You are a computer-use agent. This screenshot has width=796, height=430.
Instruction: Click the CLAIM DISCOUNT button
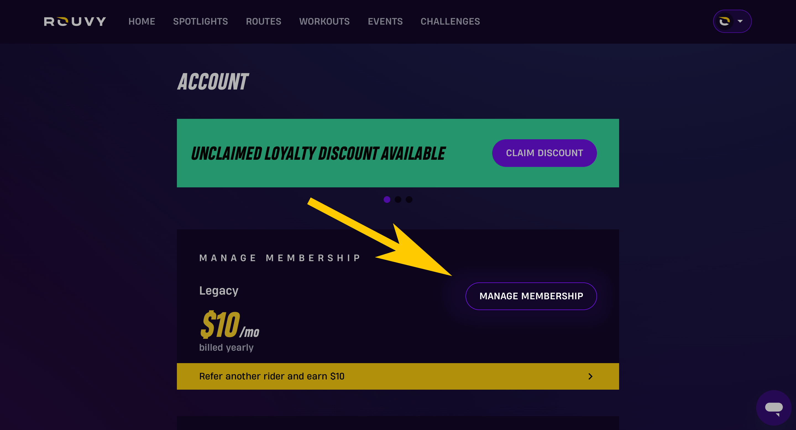(x=544, y=153)
